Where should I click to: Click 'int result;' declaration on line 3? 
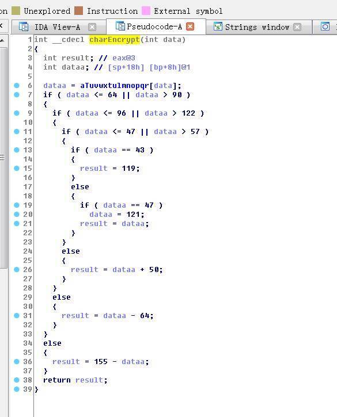coord(69,58)
